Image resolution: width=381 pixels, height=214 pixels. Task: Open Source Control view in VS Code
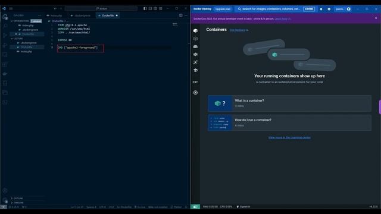tap(5, 36)
